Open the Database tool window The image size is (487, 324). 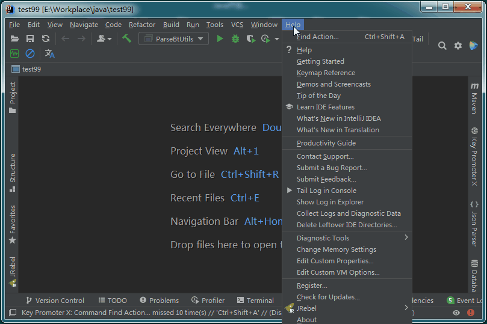point(474,276)
